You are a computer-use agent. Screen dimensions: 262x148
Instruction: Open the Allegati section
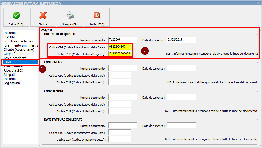point(9,75)
